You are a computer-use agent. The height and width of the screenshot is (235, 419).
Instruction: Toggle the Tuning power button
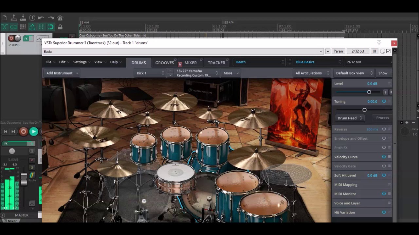384,101
